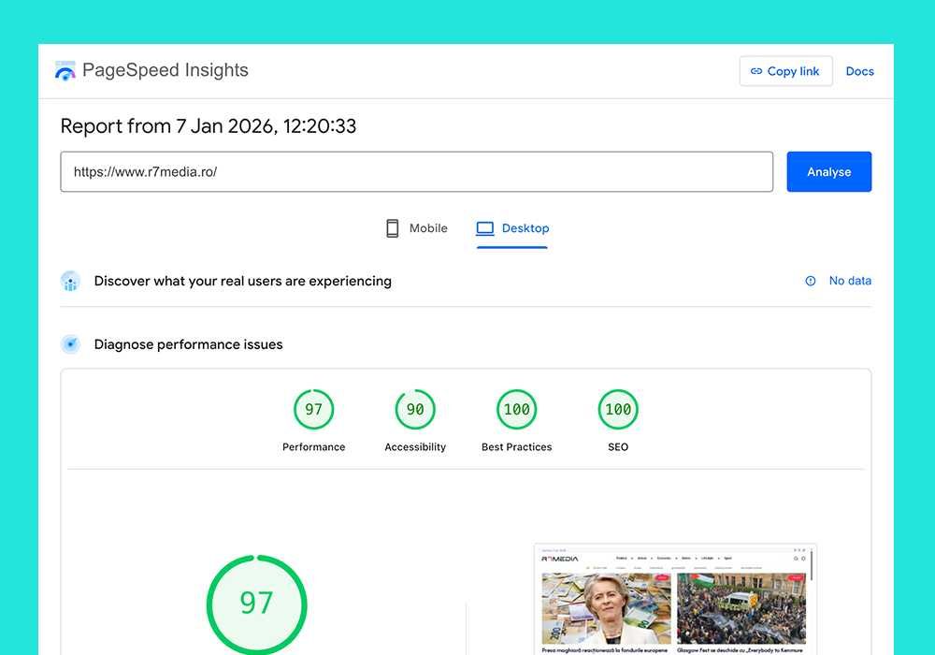Jump to the Performance score gauge 97
The width and height of the screenshot is (935, 655).
point(313,409)
